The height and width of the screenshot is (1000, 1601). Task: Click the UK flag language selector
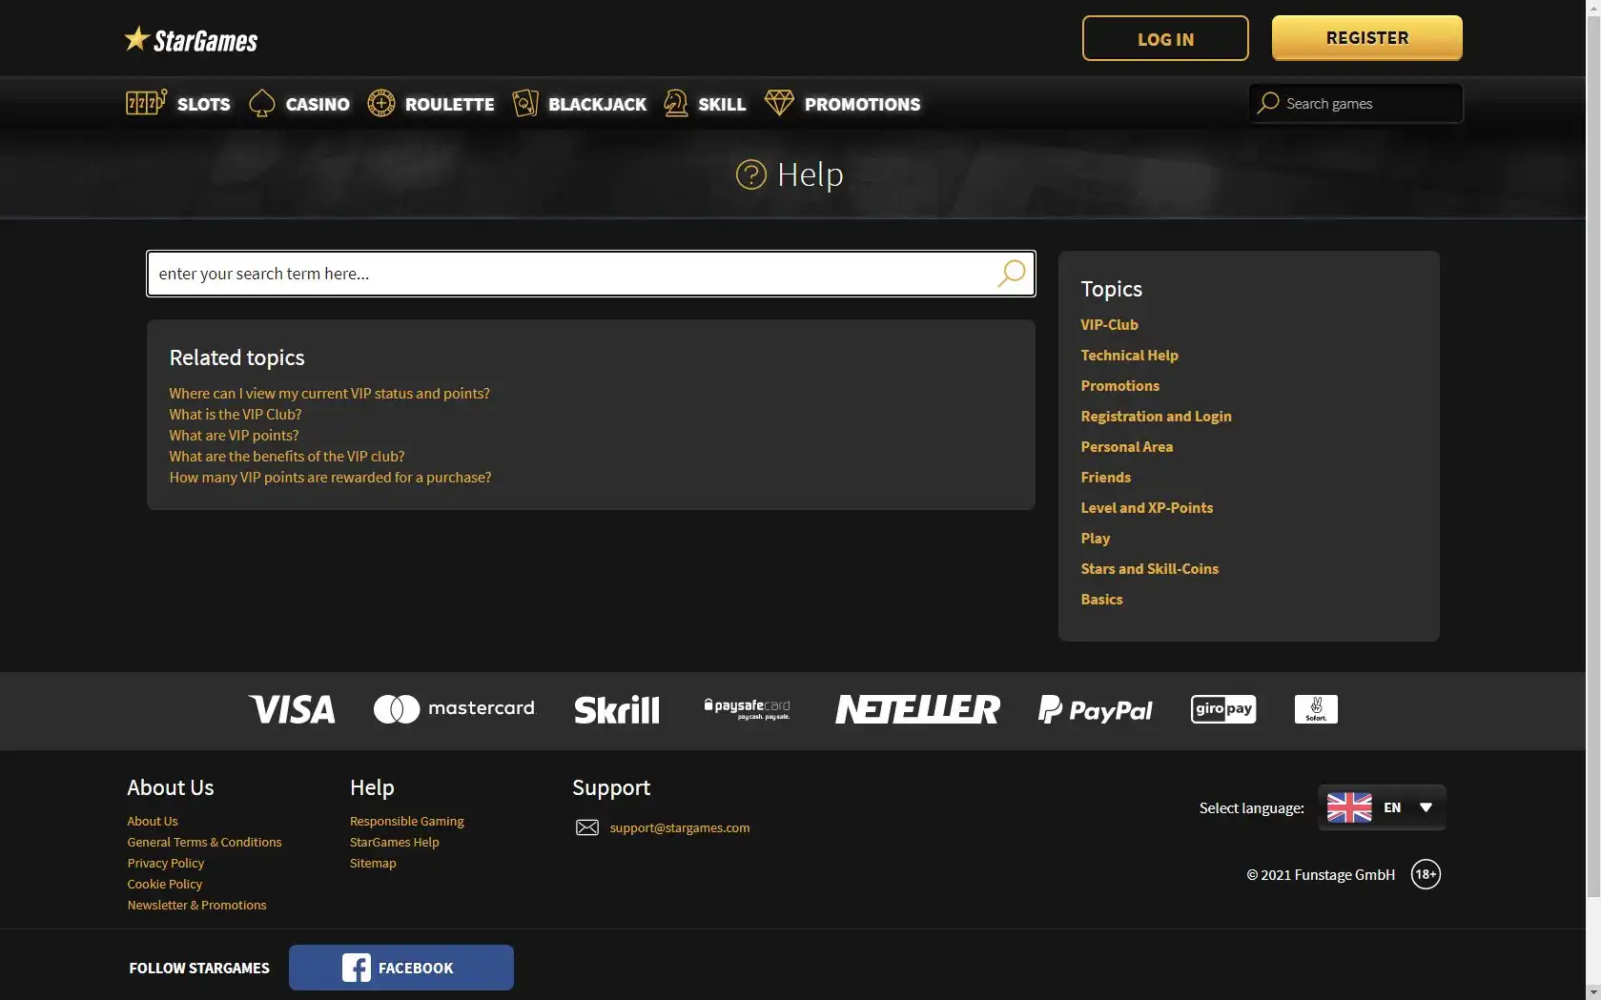tap(1349, 807)
